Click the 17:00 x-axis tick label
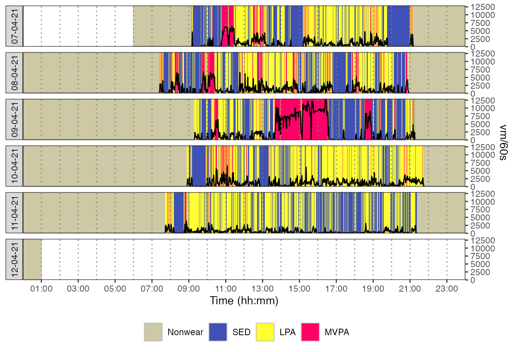514x352 pixels. coord(336,289)
